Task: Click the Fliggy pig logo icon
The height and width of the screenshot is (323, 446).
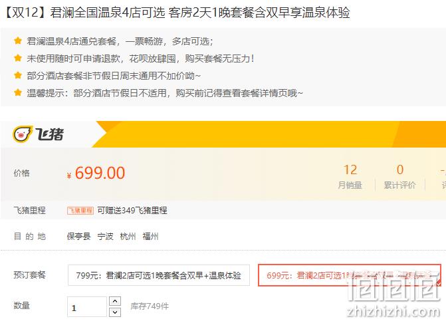Action: 23,134
